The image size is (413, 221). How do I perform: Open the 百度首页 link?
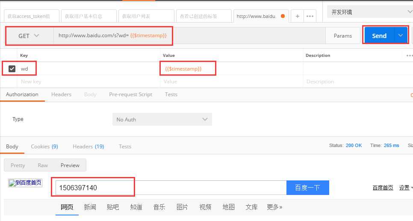click(383, 188)
